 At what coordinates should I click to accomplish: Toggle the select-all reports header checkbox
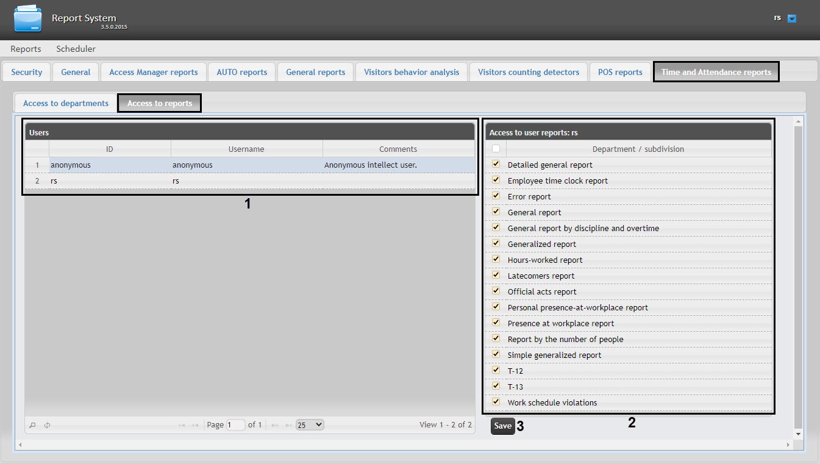pos(496,148)
